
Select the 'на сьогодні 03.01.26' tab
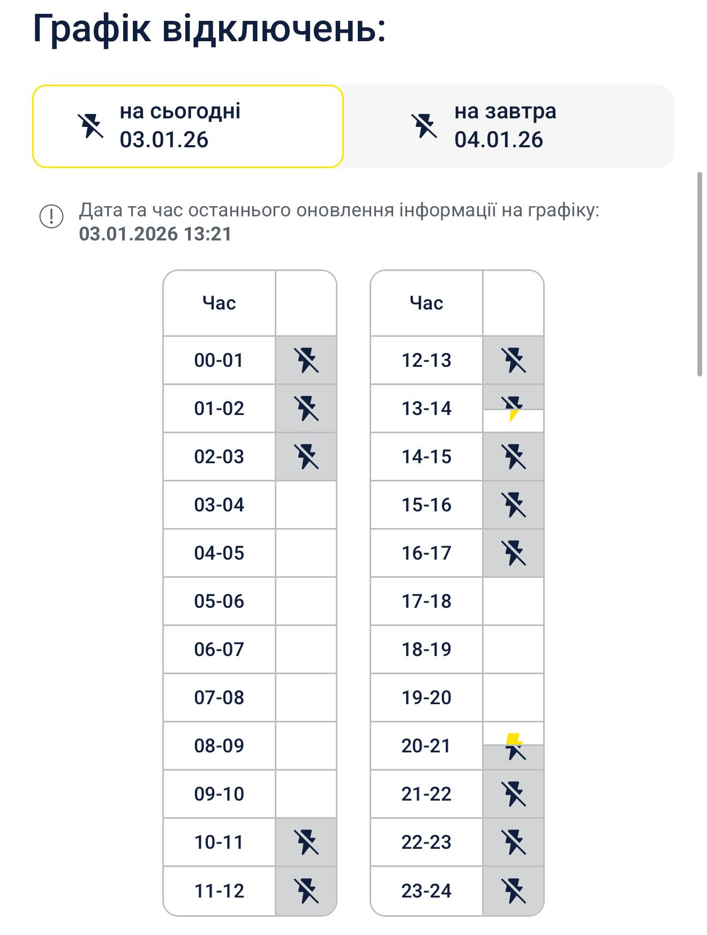[187, 126]
